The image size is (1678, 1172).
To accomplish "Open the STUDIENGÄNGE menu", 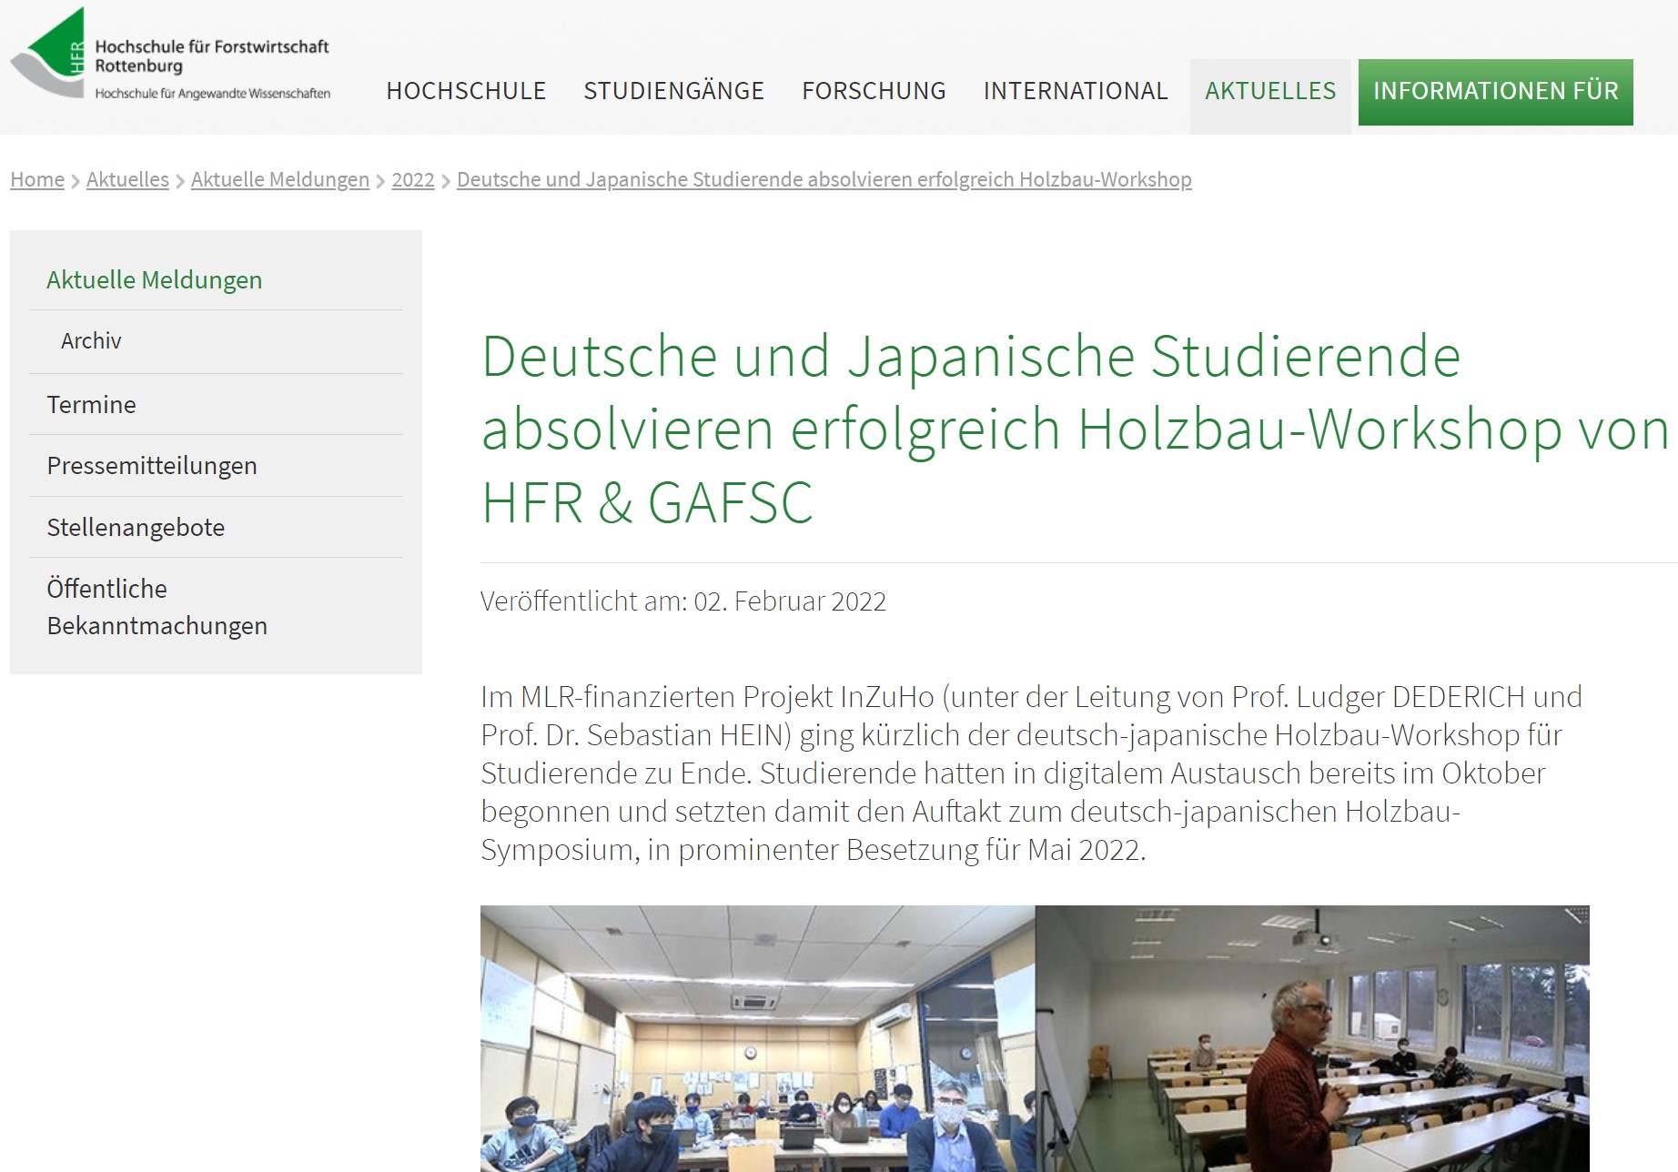I will (x=673, y=91).
